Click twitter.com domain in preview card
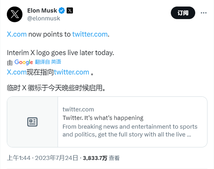214x169 pixels. click(78, 109)
